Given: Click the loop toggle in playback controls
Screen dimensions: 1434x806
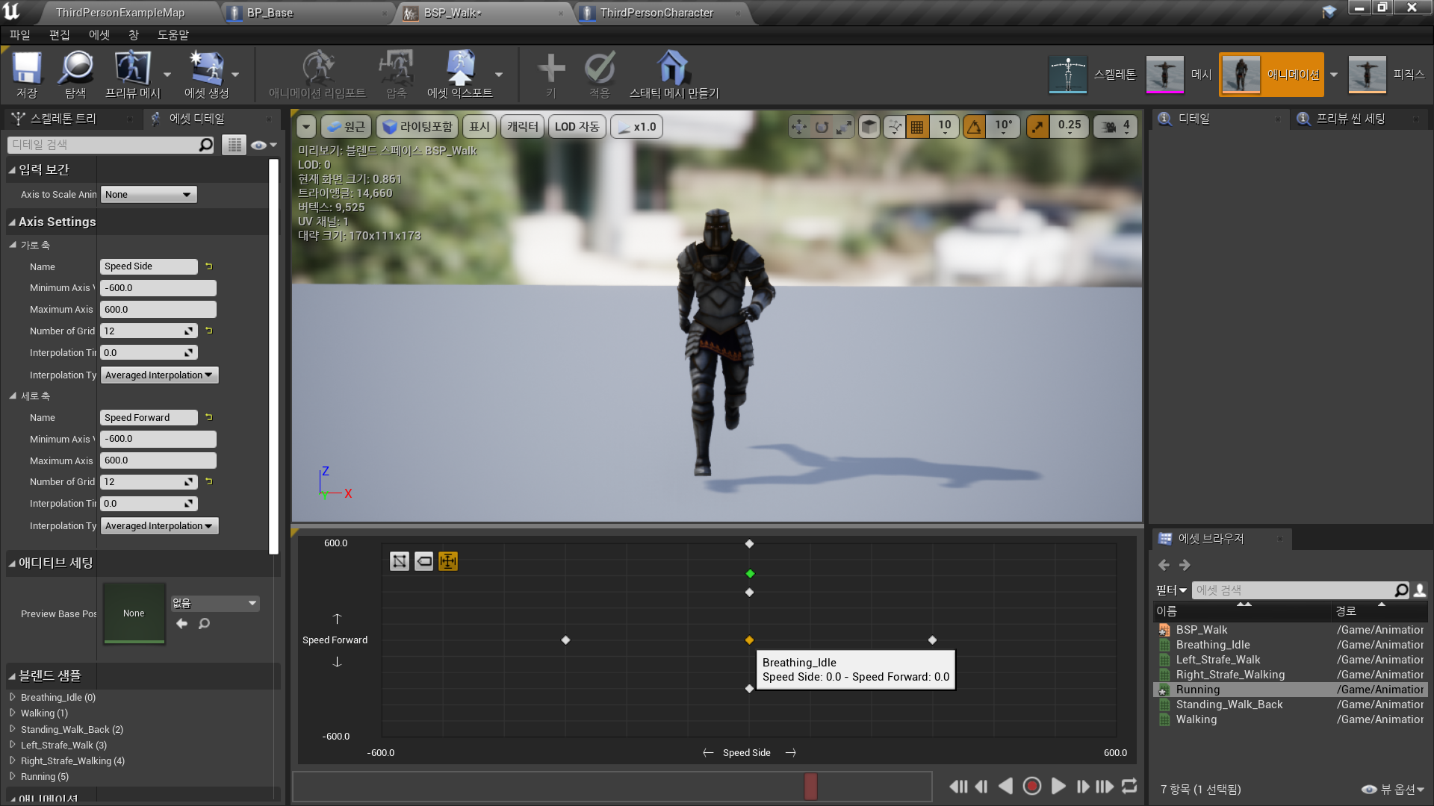Looking at the screenshot, I should coord(1129,786).
